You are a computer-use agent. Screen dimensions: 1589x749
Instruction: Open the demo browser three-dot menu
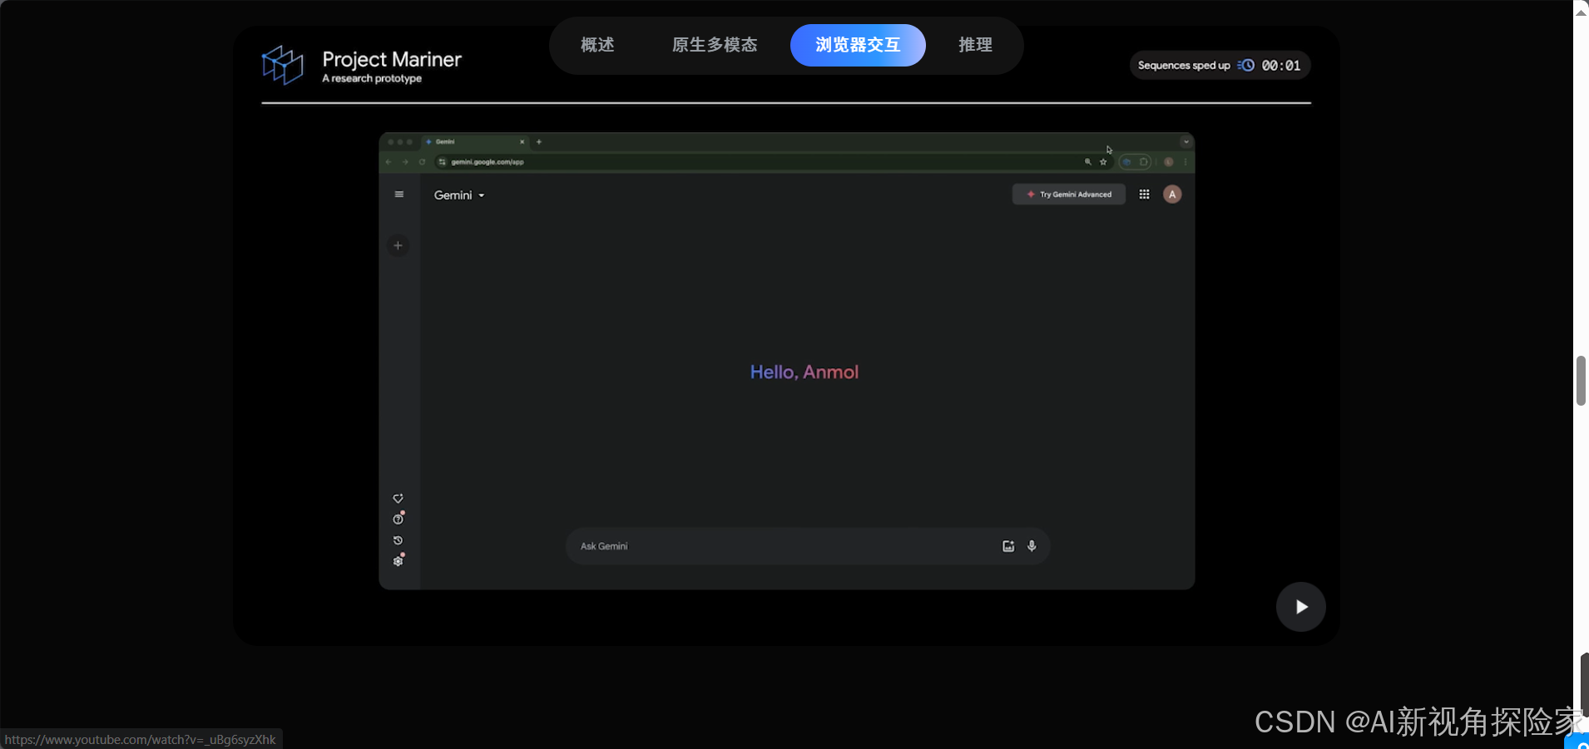point(1186,162)
